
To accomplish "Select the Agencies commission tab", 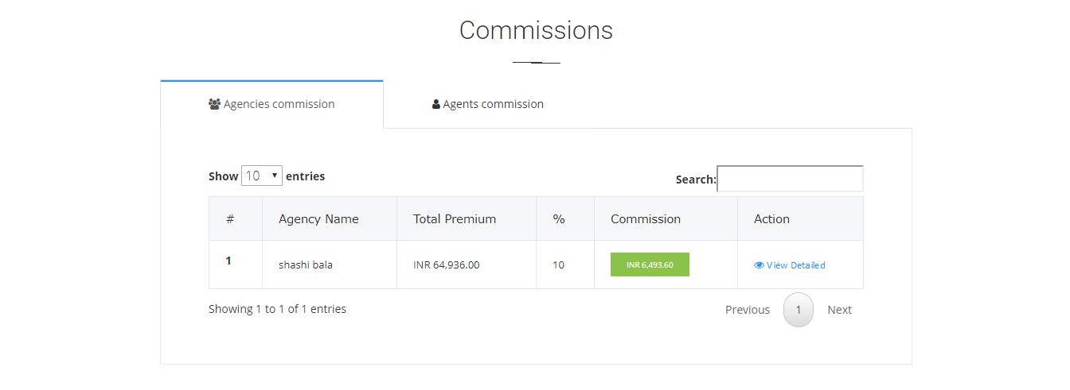I will point(271,104).
